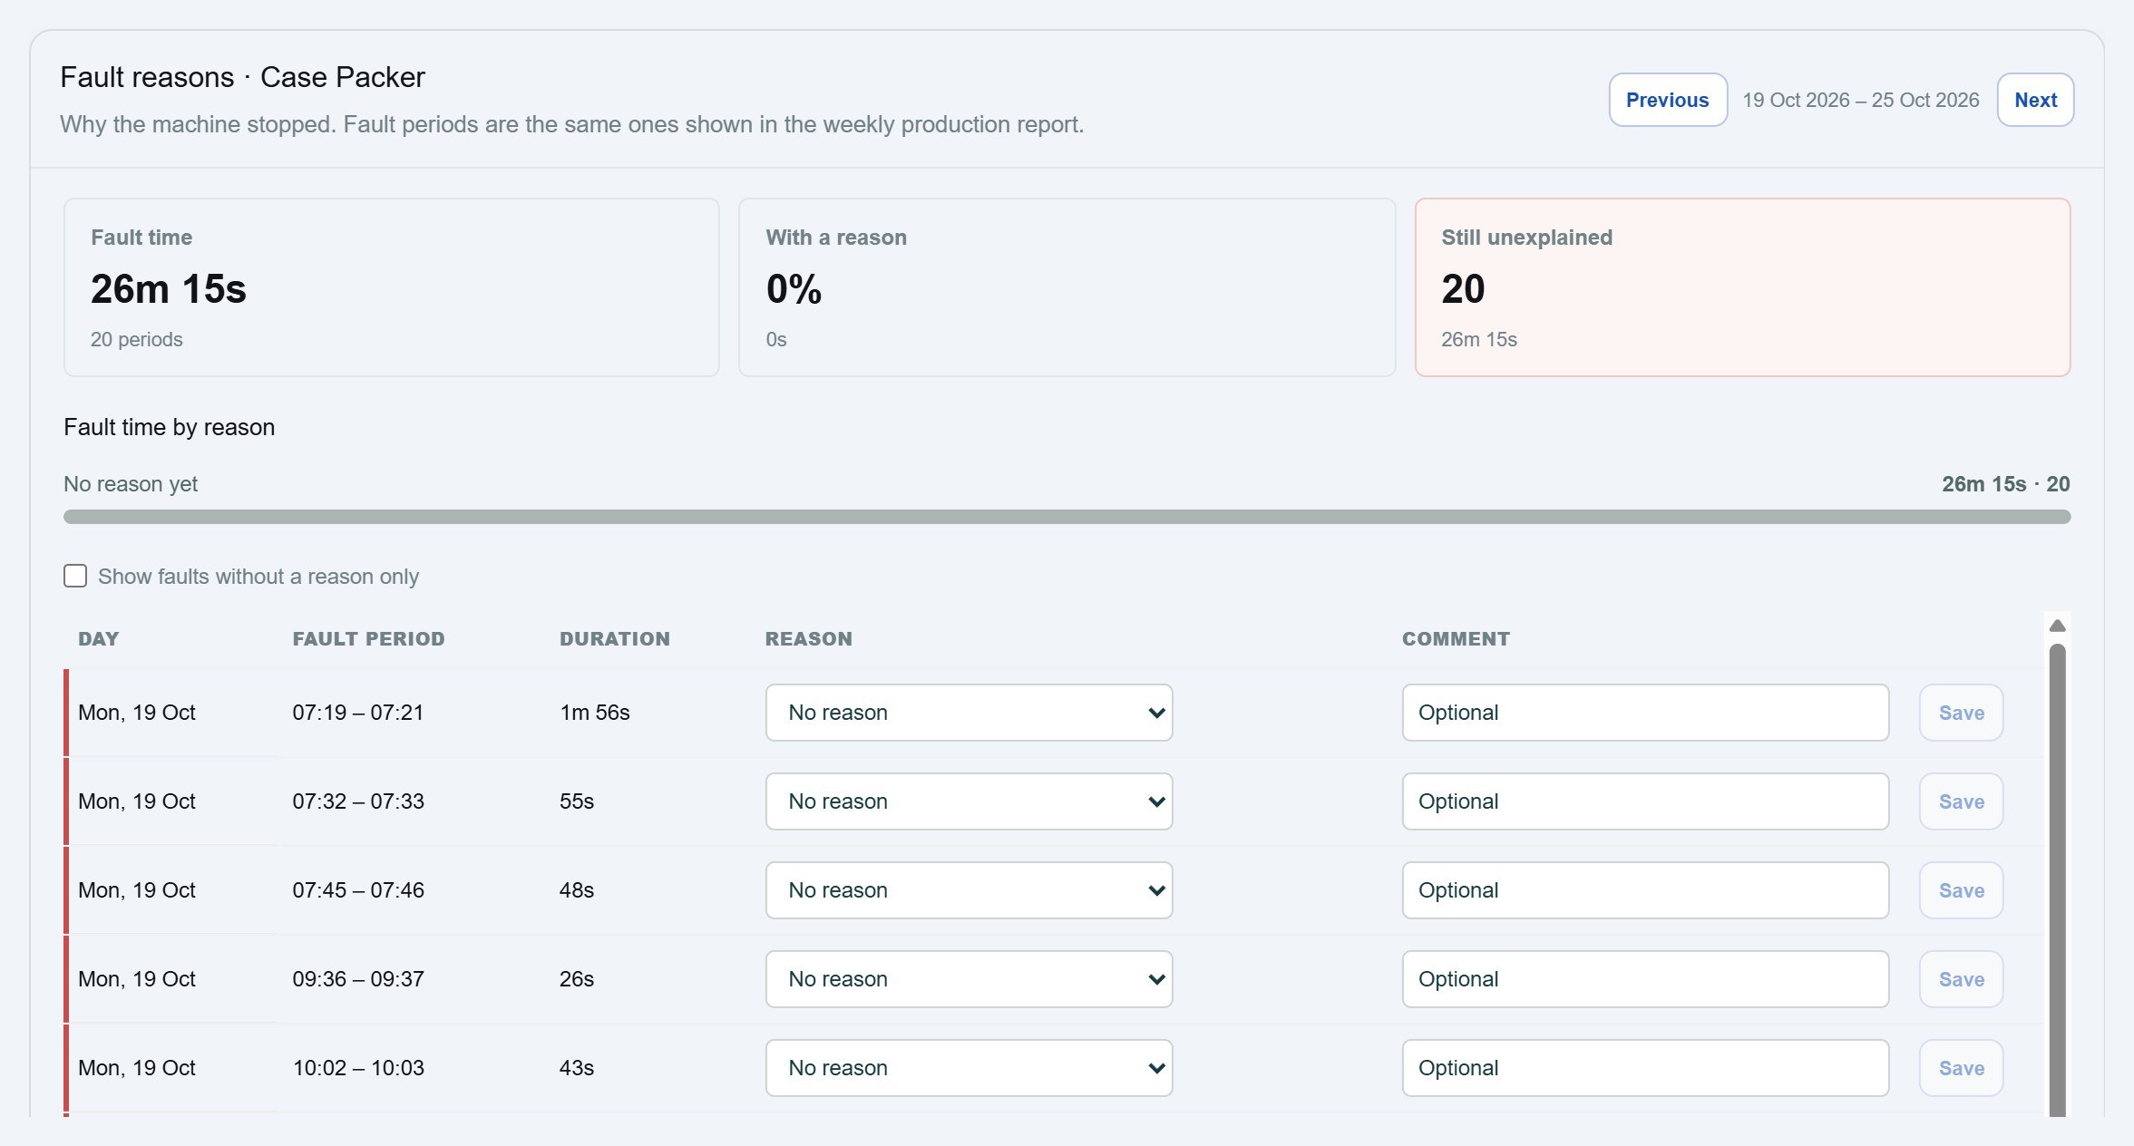Open reason dropdown for 07:19 – 07:21 fault
The height and width of the screenshot is (1146, 2134).
969,713
